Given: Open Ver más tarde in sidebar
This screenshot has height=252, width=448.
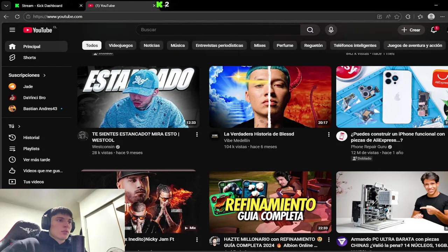Looking at the screenshot, I should (36, 160).
